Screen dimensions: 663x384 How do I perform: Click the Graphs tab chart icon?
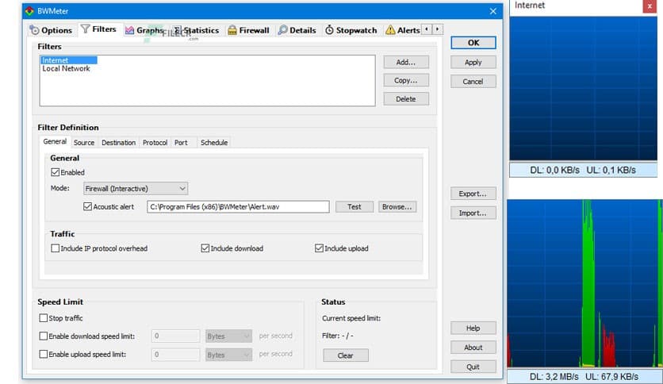coord(130,30)
